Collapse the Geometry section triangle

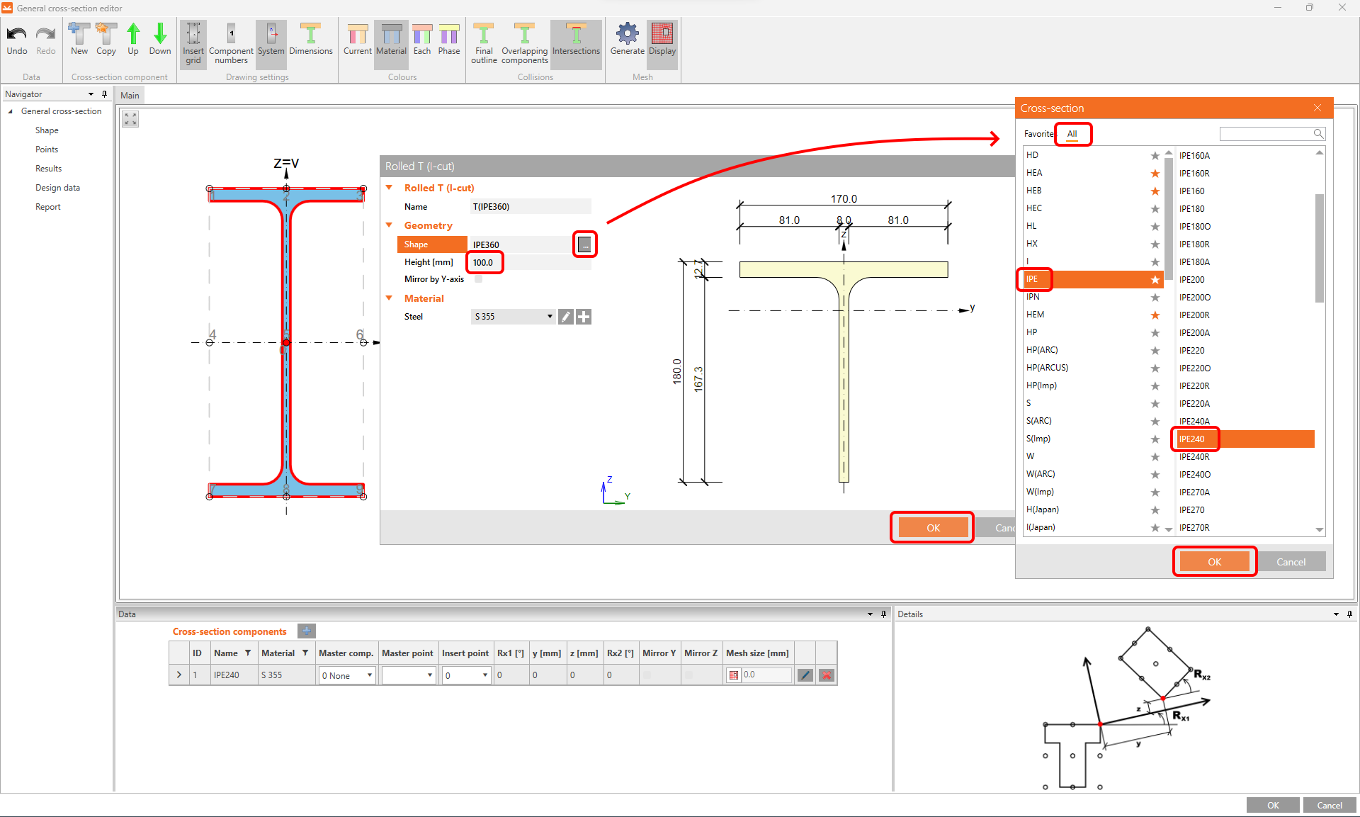[389, 225]
